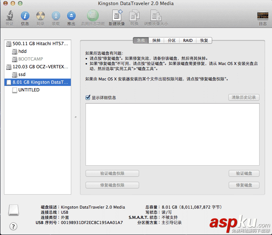Screen dimensions: 272x235
Task: Click the volume icon beside hdd
Action: 15,51
